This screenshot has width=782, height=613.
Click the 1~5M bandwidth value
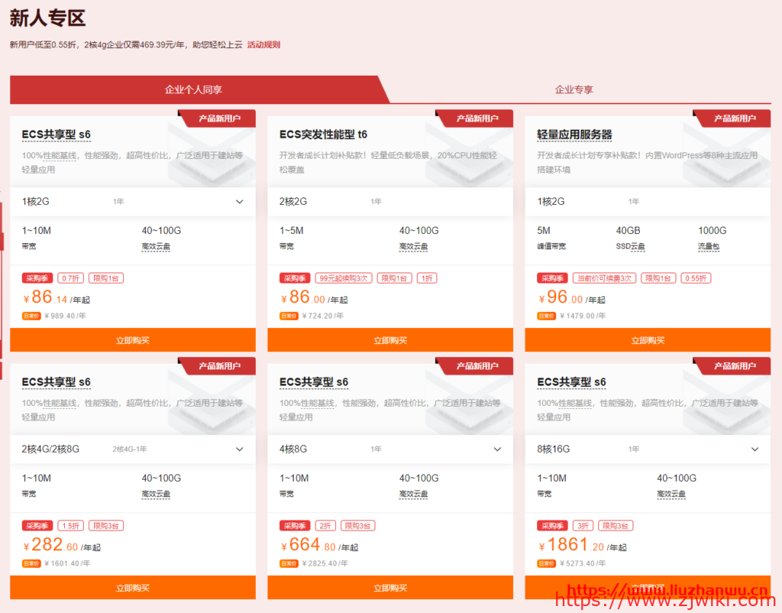coord(291,231)
